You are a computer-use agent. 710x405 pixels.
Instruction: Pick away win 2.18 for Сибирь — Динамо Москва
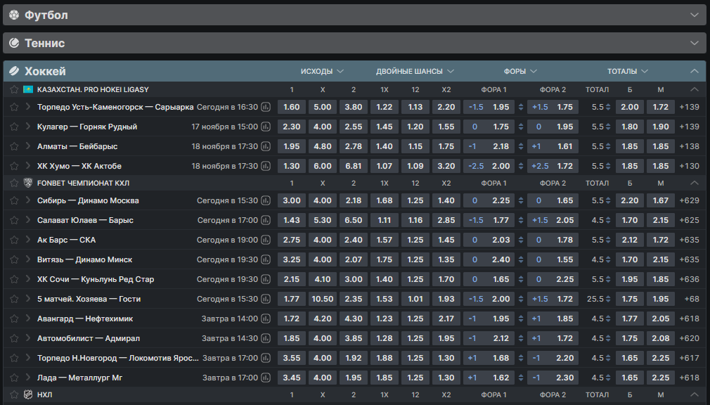coord(353,200)
